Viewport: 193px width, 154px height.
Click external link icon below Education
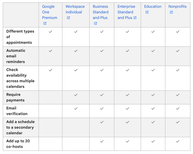pyautogui.click(x=147, y=12)
